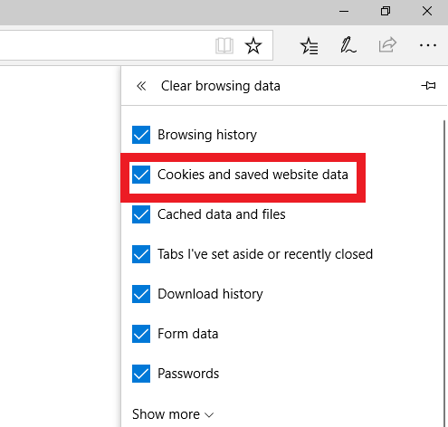This screenshot has height=427, width=448.
Task: Open the Reading view book icon
Action: pyautogui.click(x=224, y=46)
